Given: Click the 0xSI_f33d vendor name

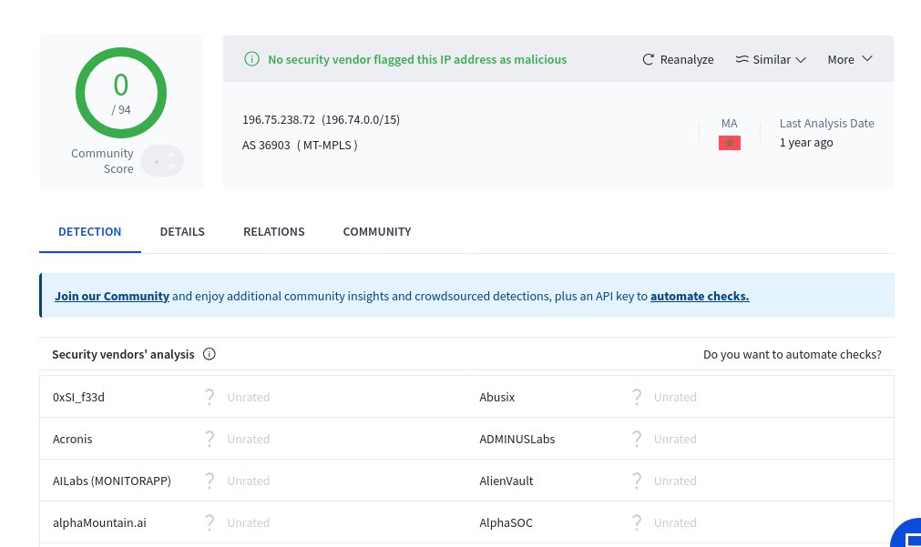Looking at the screenshot, I should (x=78, y=398).
